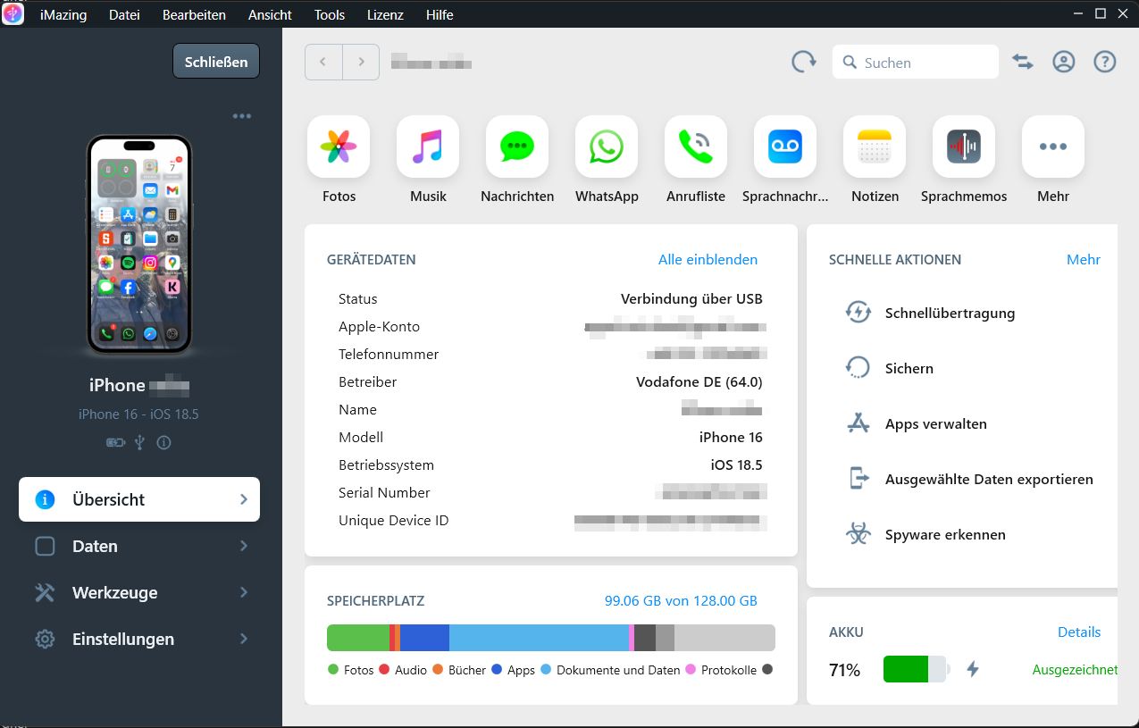Image resolution: width=1139 pixels, height=728 pixels.
Task: Expand the Daten sidebar chevron
Action: (243, 546)
